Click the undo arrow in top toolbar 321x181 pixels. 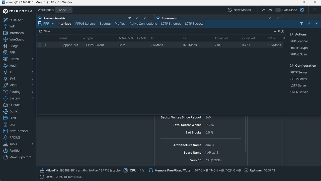coord(263,10)
